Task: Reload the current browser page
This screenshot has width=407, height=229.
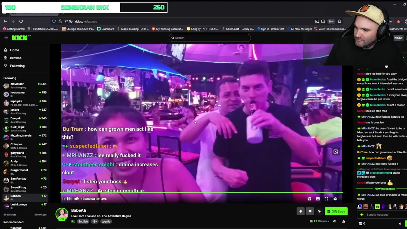Action: click(x=21, y=21)
